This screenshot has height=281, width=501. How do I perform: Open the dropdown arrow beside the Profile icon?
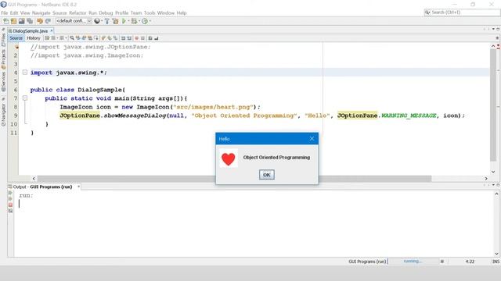point(150,21)
